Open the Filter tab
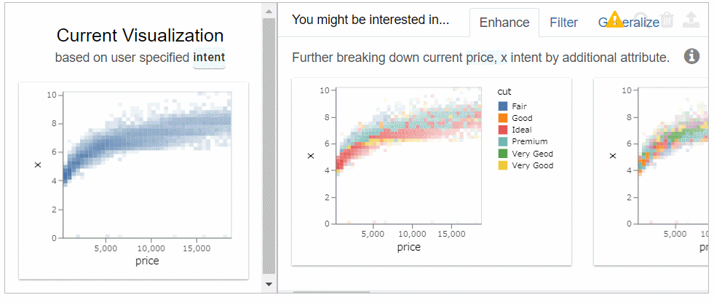Image resolution: width=714 pixels, height=303 pixels. pyautogui.click(x=564, y=23)
